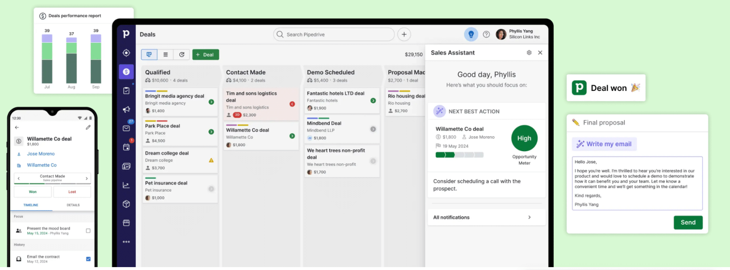
Task: Open the Products box icon in sidebar
Action: click(x=126, y=204)
